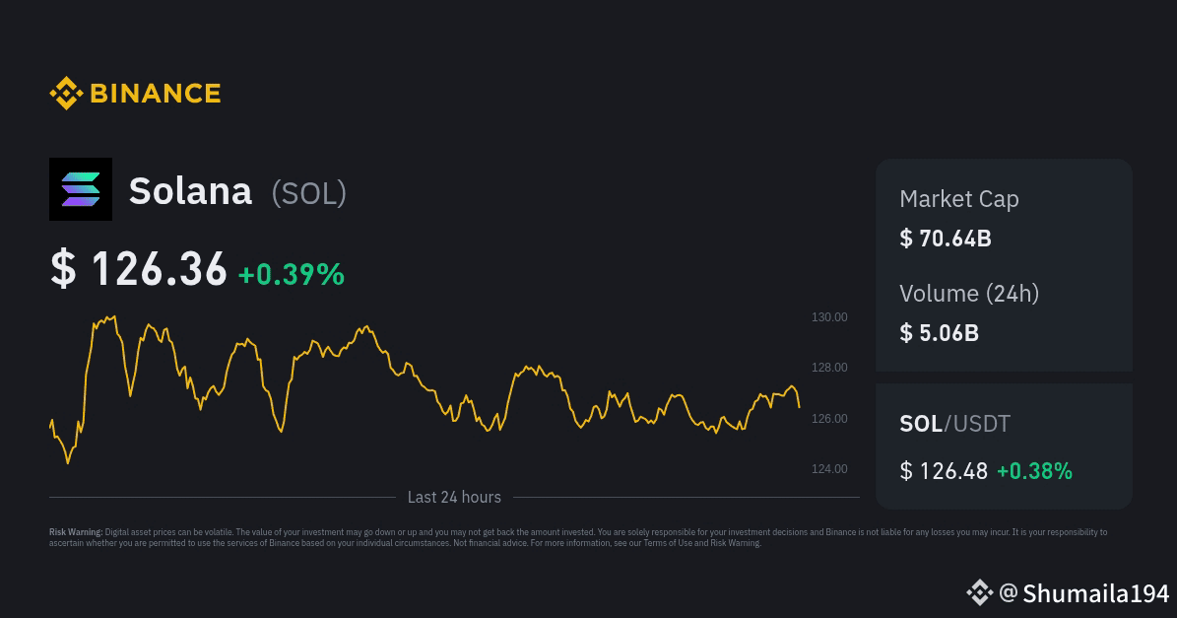Select the Solana coin name
The image size is (1177, 618).
191,191
